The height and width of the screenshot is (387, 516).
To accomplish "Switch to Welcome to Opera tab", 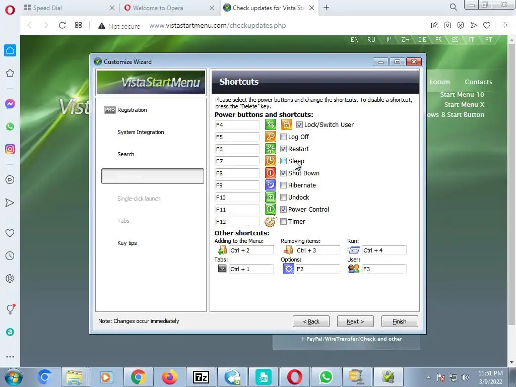I will point(169,8).
